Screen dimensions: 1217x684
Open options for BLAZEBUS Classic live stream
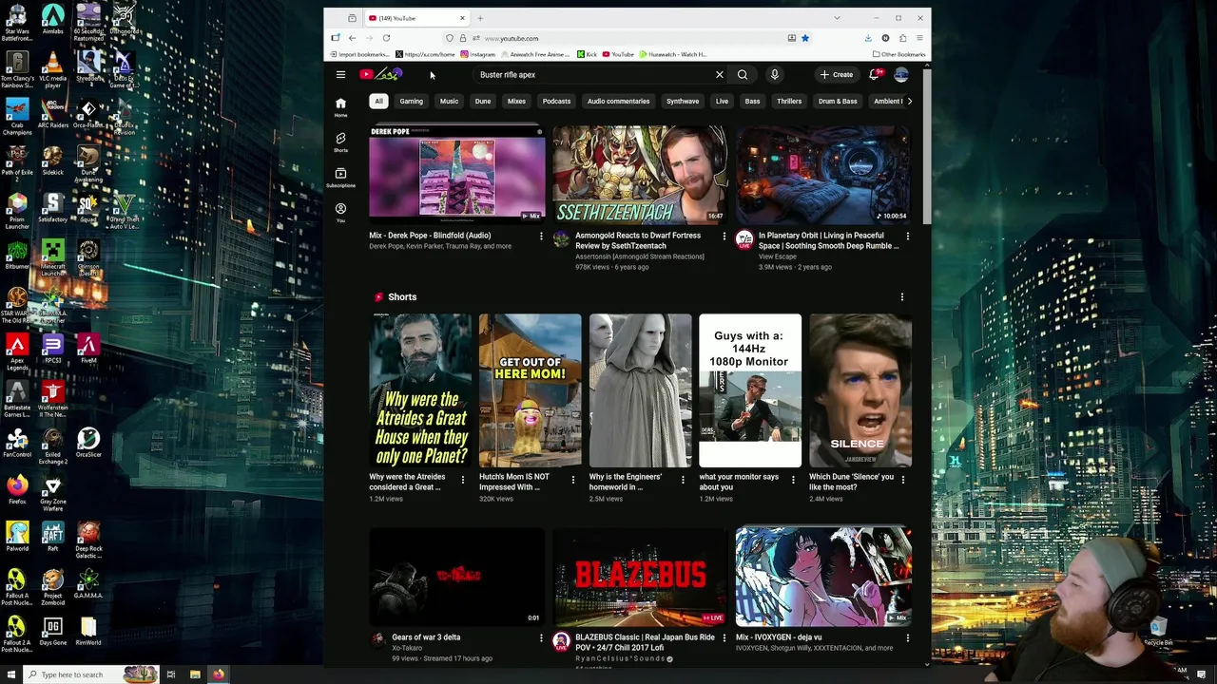(724, 637)
